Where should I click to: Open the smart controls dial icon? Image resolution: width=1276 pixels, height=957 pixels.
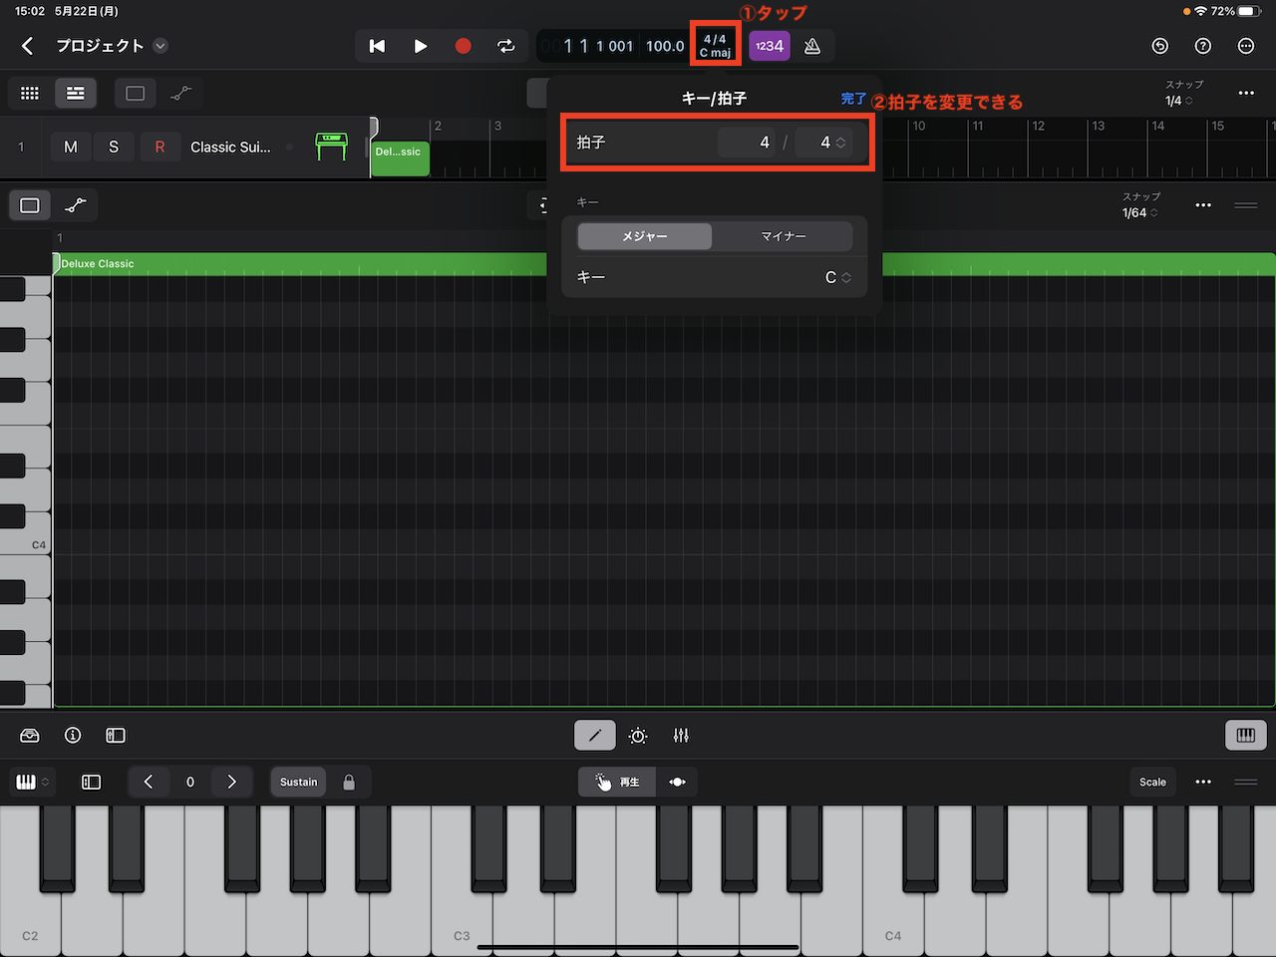638,736
